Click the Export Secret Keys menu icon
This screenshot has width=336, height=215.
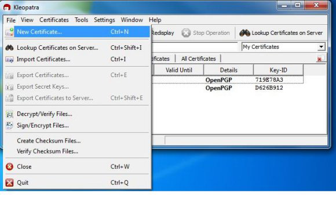[9, 87]
